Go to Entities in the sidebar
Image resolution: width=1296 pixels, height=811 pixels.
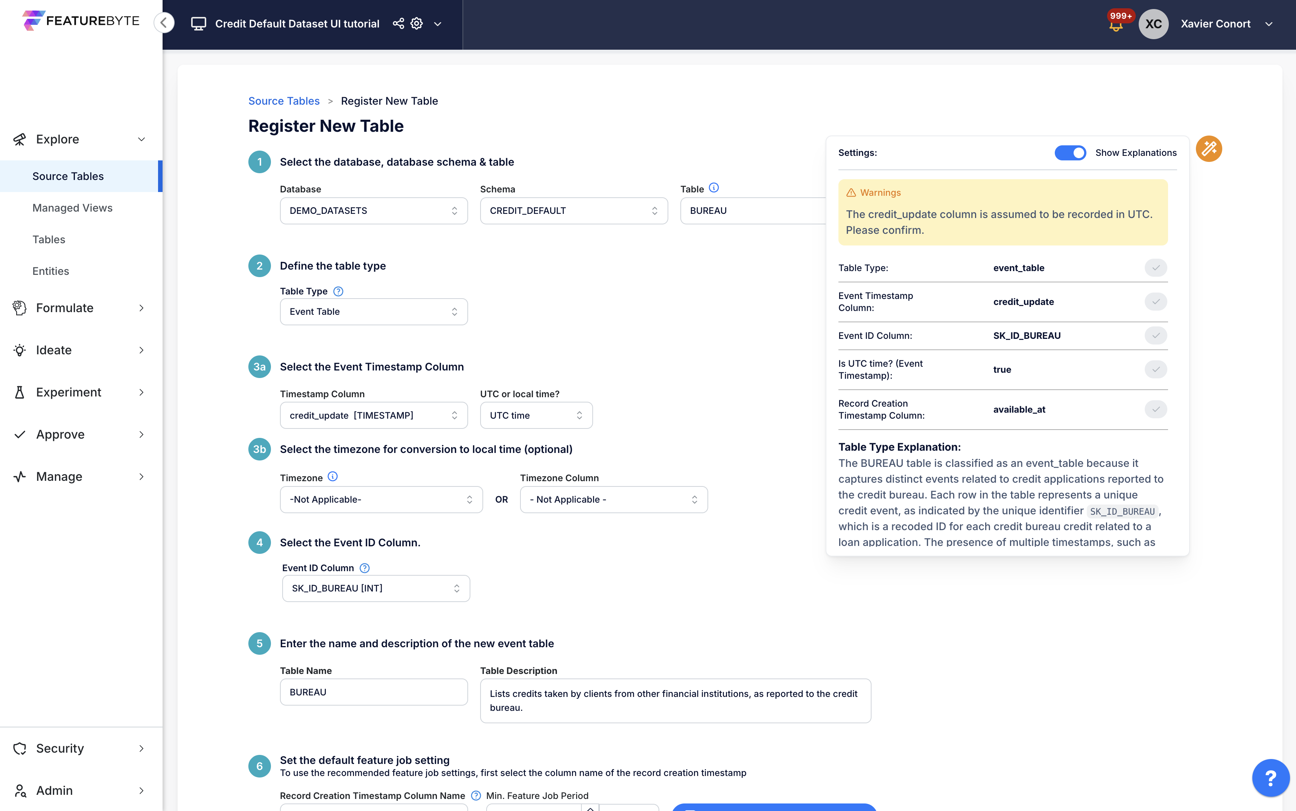click(50, 271)
